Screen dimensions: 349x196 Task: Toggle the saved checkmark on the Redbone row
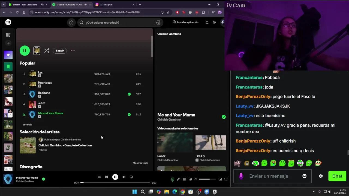pos(129,94)
